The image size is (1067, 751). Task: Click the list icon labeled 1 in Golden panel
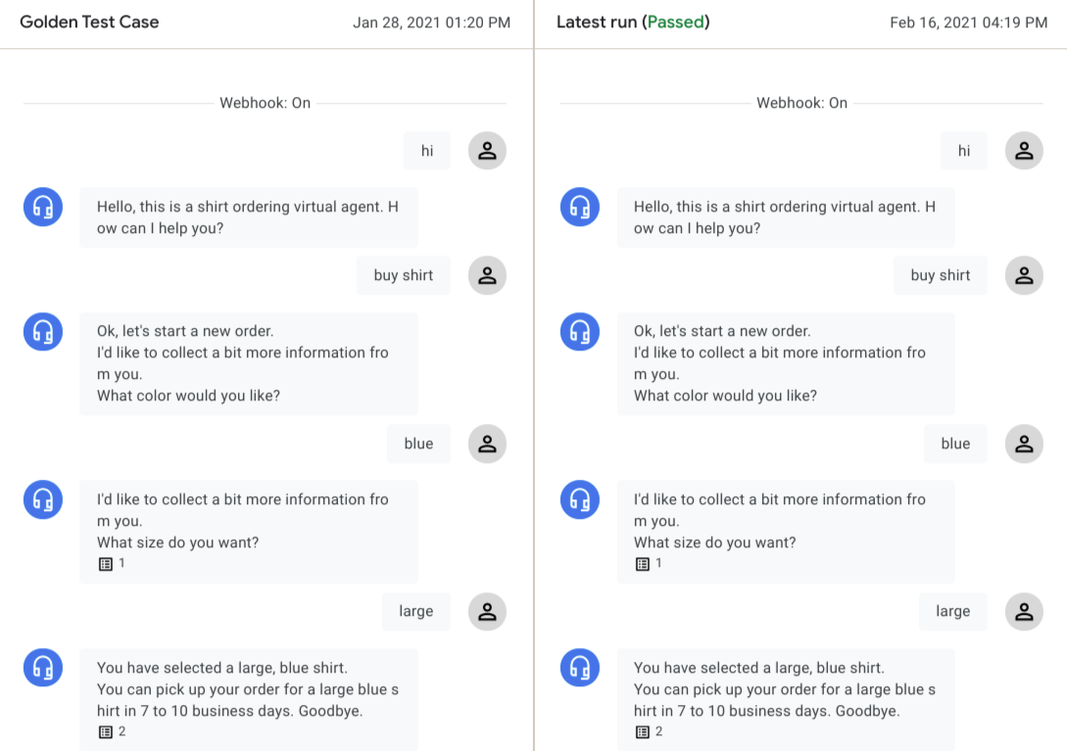click(x=106, y=564)
